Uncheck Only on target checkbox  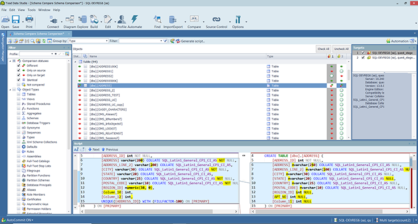[19, 75]
